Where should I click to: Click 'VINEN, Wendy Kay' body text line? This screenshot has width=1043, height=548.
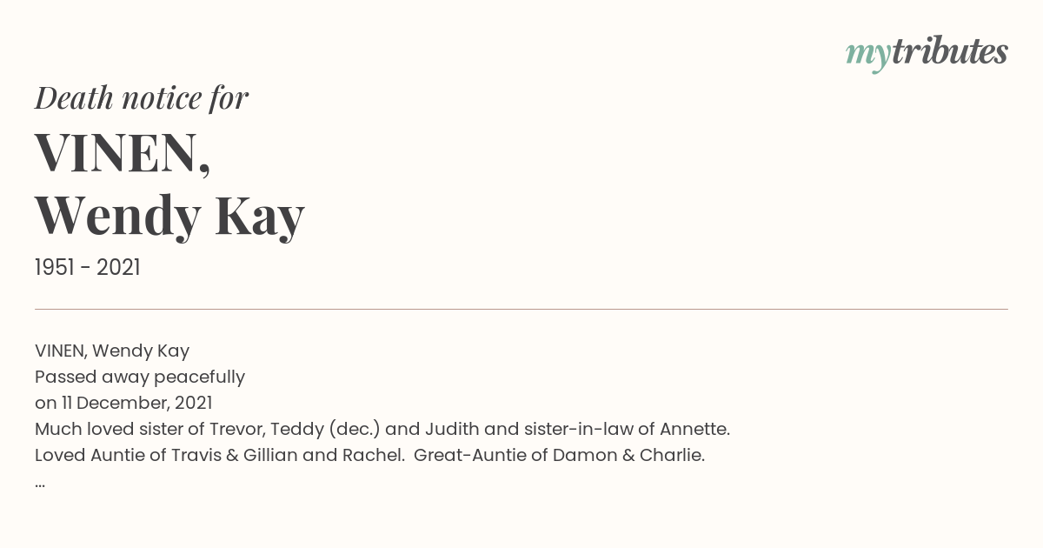112,351
